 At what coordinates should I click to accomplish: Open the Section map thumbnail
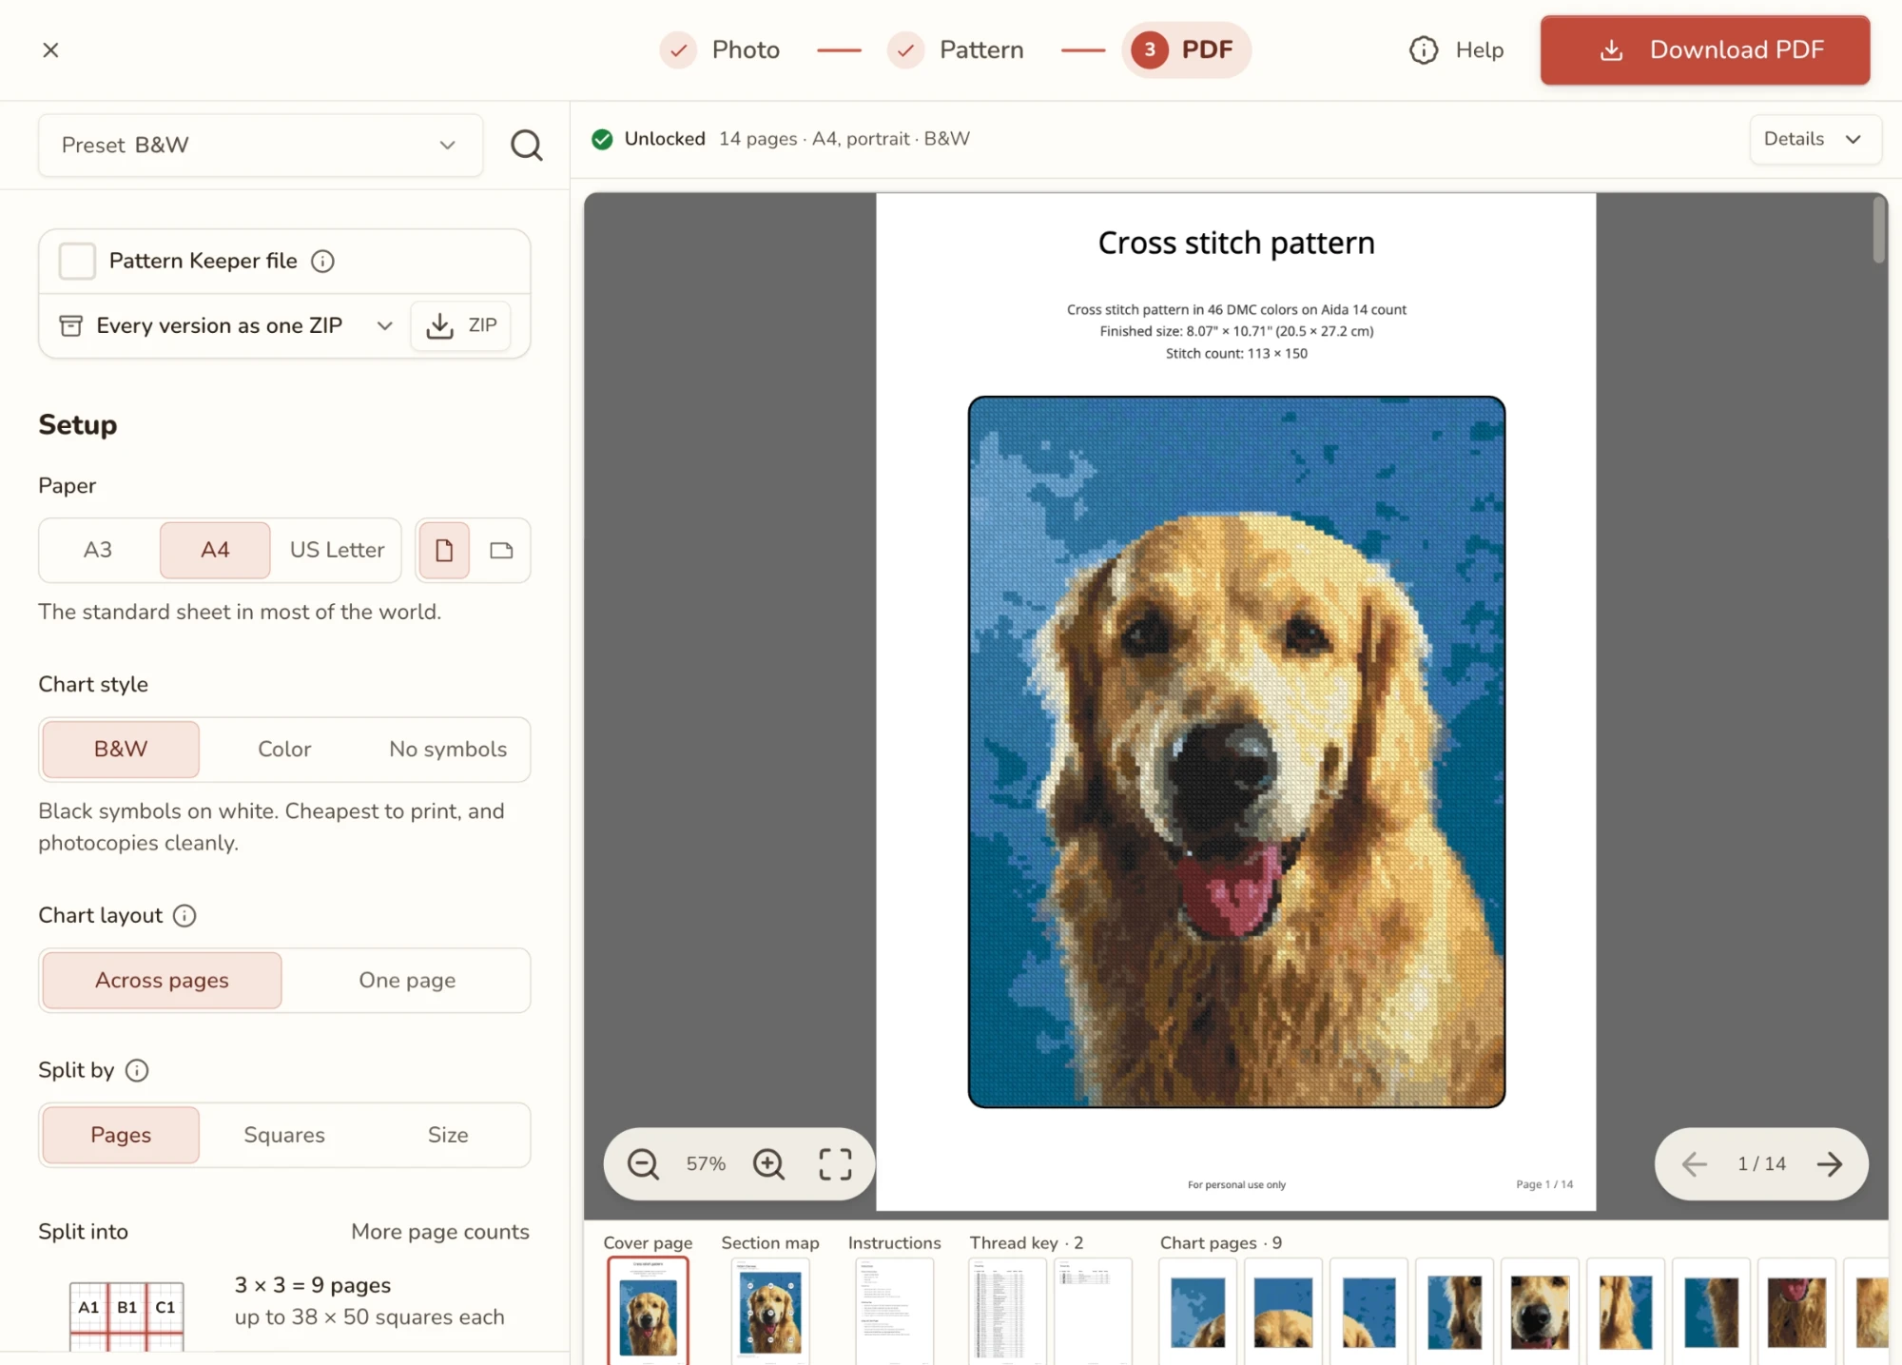(770, 1312)
